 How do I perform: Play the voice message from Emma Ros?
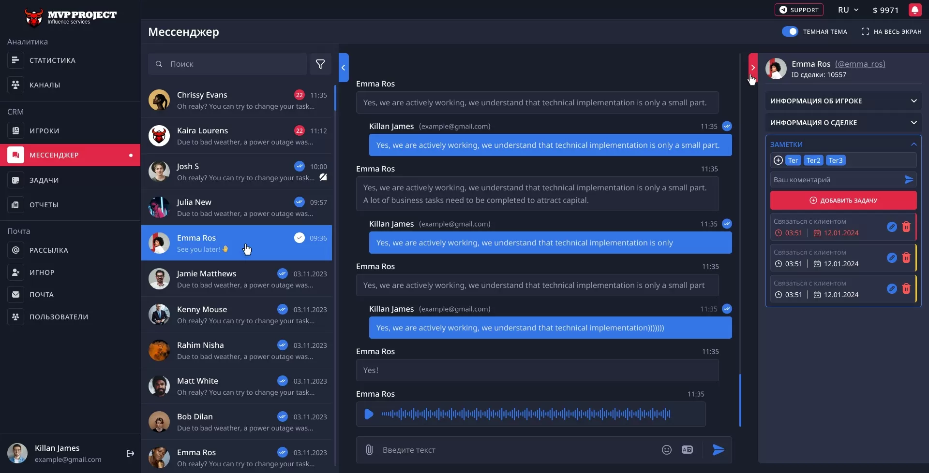[x=369, y=414]
